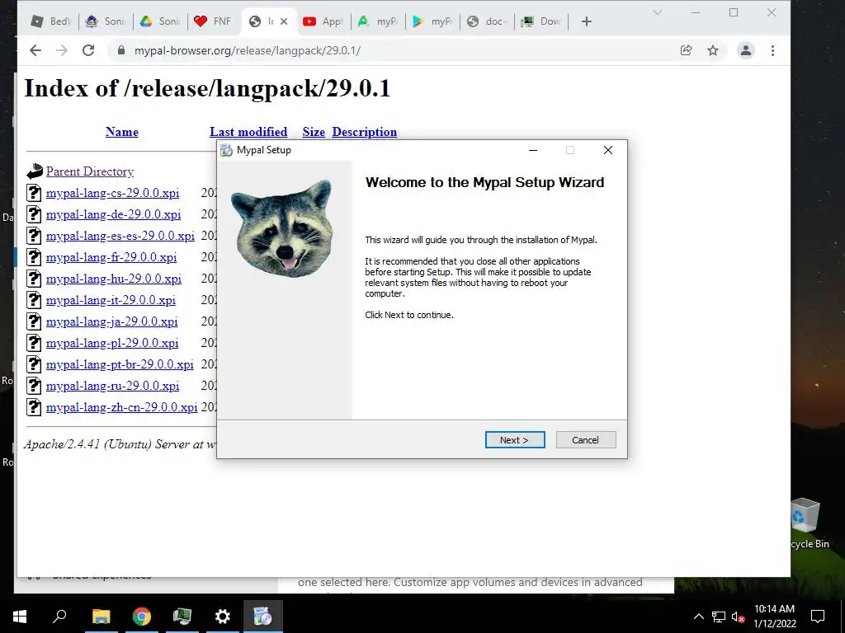View site info via lock icon
Screen dimensions: 845x633
point(122,50)
